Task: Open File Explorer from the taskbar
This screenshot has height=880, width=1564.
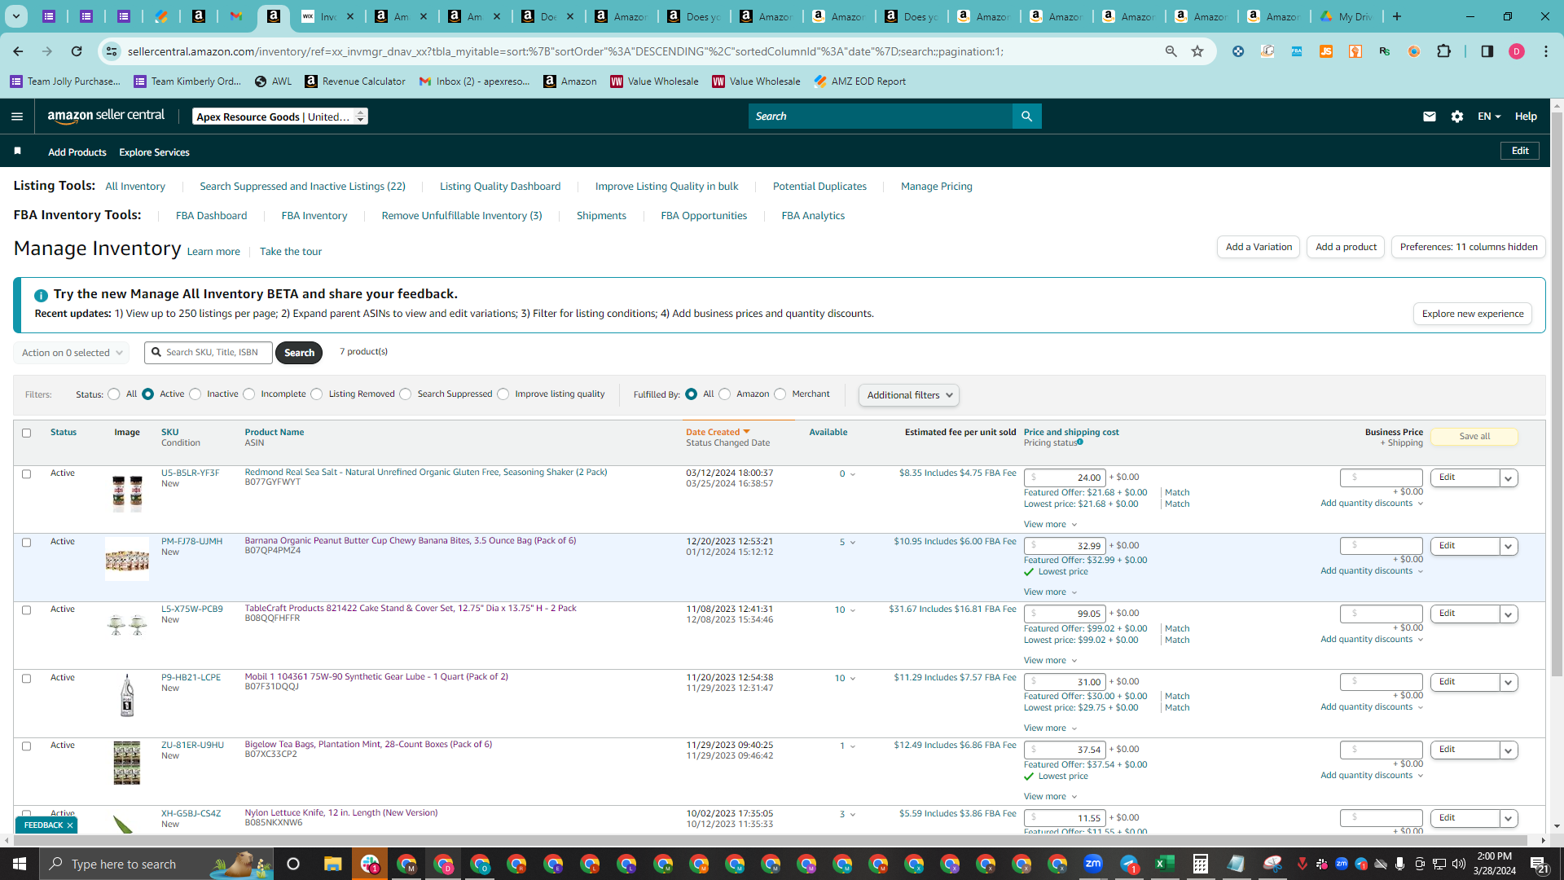Action: [x=332, y=864]
